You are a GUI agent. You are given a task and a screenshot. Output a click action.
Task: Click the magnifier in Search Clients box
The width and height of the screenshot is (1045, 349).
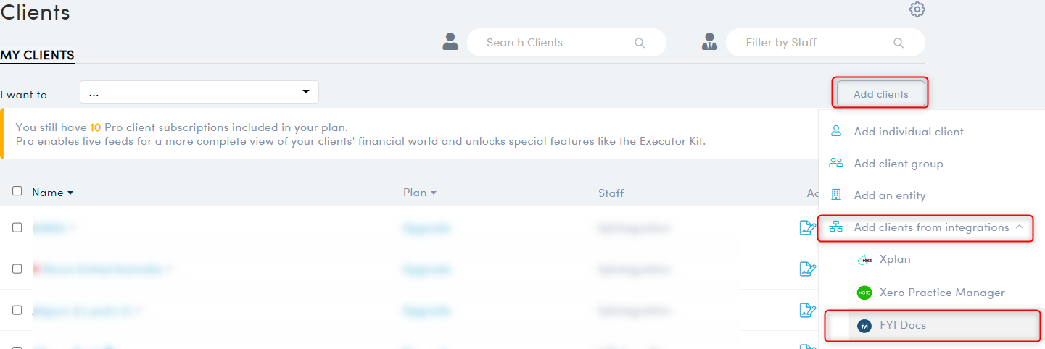[640, 43]
